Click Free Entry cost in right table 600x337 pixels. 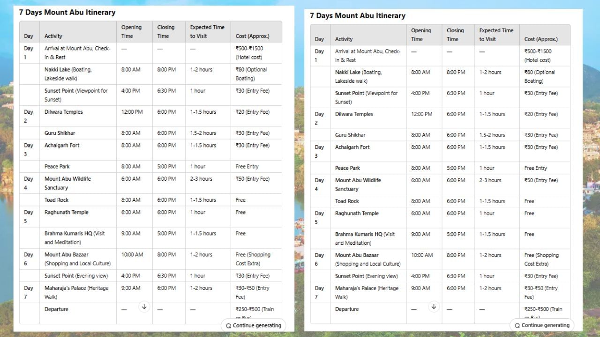[536, 168]
